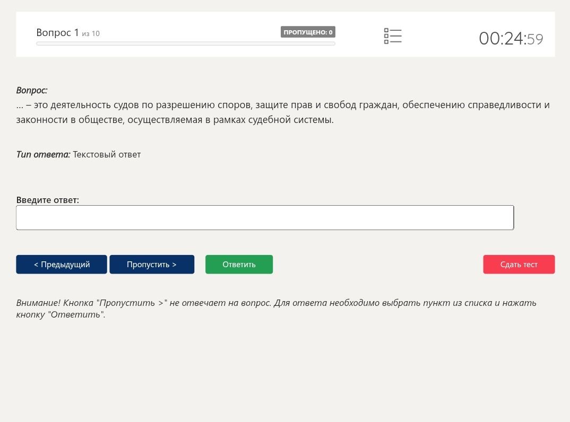This screenshot has width=570, height=422.
Task: Click the question text about судов activity
Action: (283, 112)
